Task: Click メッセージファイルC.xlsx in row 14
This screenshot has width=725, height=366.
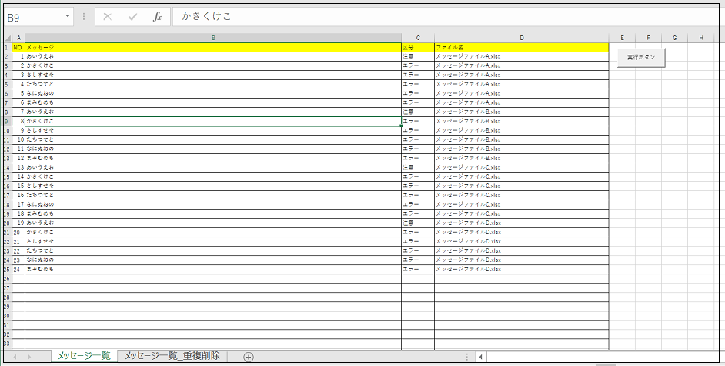Action: (x=522, y=167)
